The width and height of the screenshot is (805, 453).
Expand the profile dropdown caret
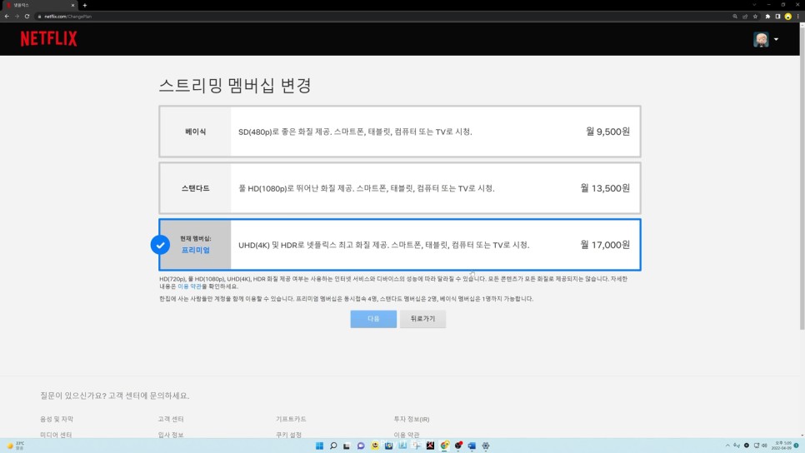click(x=776, y=39)
